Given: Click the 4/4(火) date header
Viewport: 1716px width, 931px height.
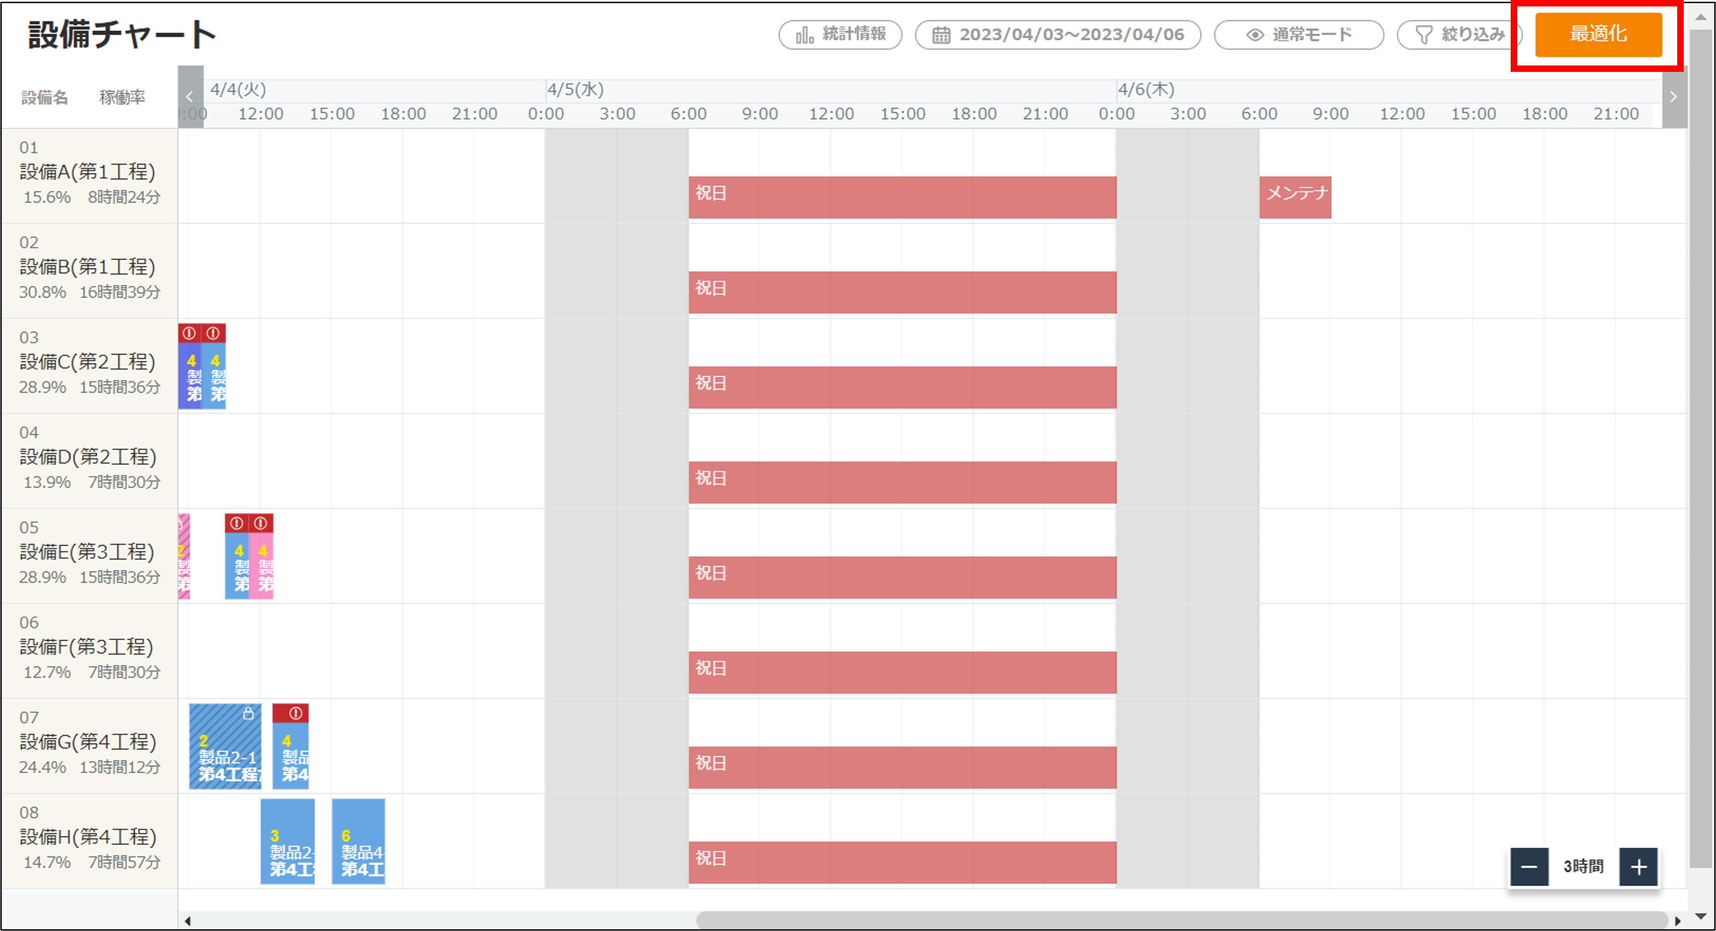Looking at the screenshot, I should 238,90.
